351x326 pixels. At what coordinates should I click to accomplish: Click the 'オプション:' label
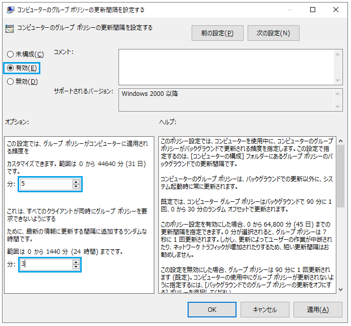[x=17, y=122]
